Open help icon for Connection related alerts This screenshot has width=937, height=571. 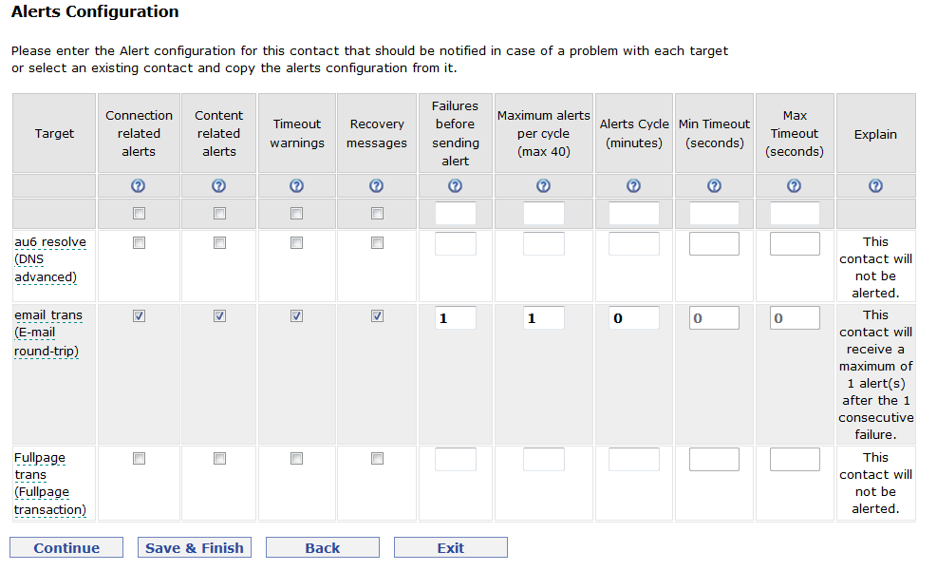pyautogui.click(x=138, y=186)
